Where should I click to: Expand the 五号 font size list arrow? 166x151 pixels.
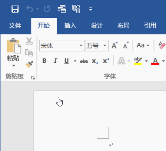pos(105,46)
